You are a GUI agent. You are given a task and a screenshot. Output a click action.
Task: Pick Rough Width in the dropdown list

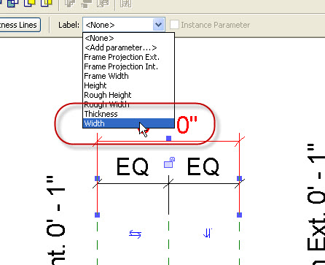click(128, 104)
